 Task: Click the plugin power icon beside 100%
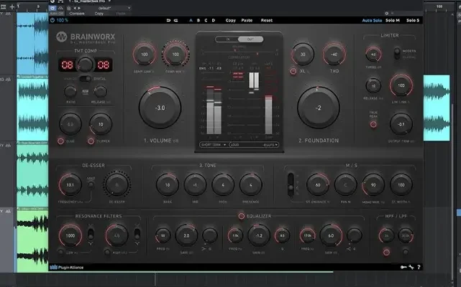(x=51, y=20)
